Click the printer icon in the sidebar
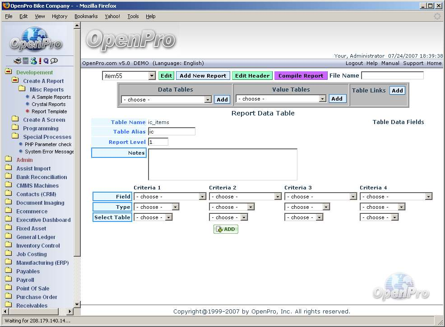The width and height of the screenshot is (445, 327). (x=17, y=61)
